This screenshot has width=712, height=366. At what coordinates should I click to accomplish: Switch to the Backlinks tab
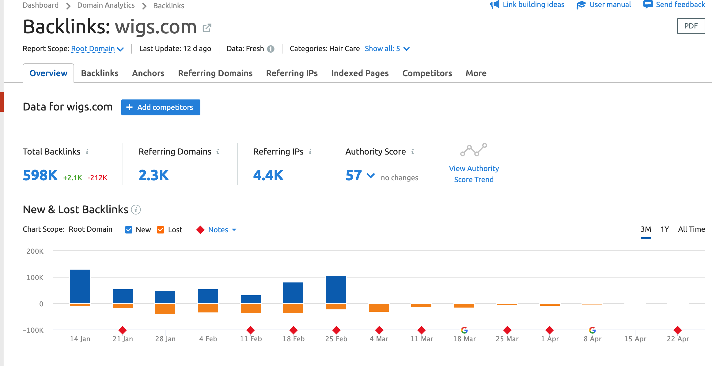coord(100,73)
